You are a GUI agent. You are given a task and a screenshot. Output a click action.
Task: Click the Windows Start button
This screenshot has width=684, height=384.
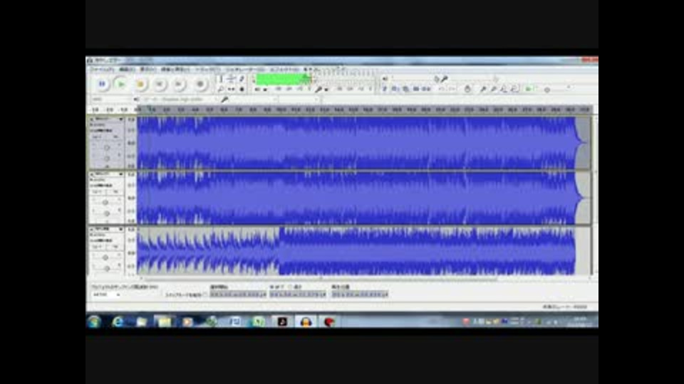(94, 321)
